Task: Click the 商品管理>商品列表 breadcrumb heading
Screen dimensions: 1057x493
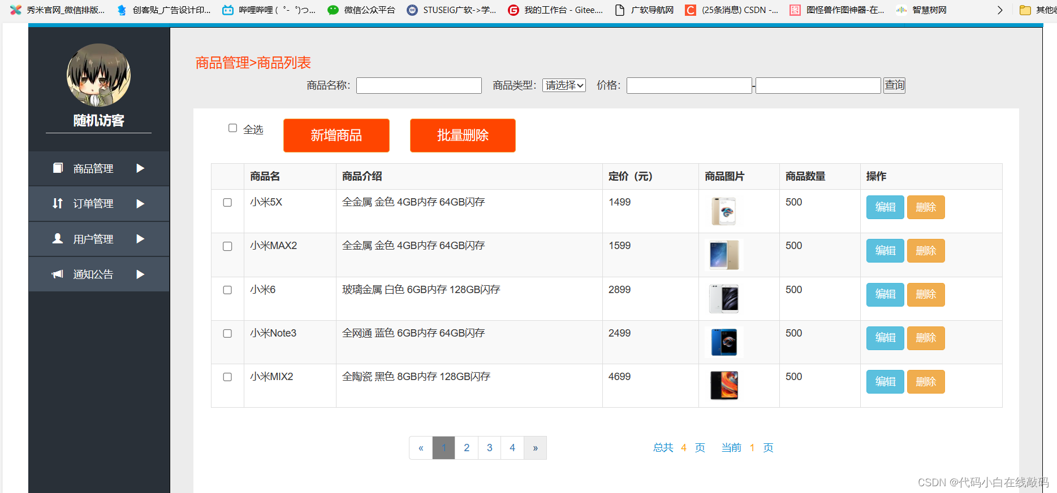Action: [253, 63]
